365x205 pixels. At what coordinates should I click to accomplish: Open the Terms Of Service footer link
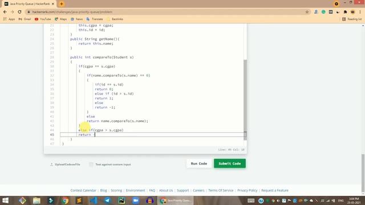pos(221,190)
